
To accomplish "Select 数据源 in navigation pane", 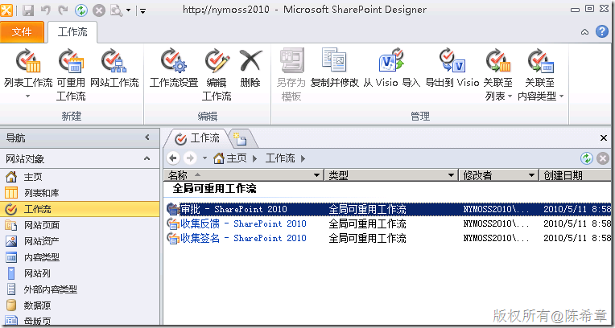I will pos(80,305).
